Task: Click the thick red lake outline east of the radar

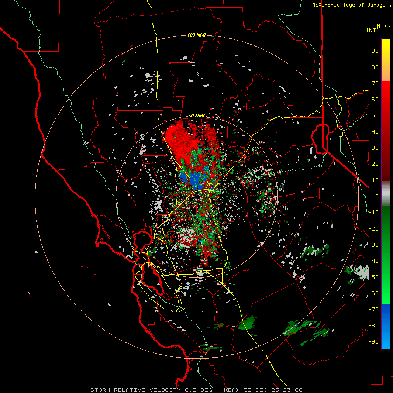Action: pos(321,138)
